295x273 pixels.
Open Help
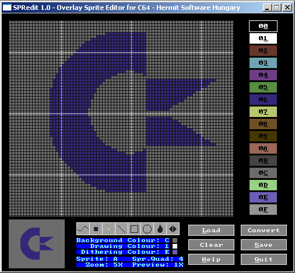tap(211, 260)
